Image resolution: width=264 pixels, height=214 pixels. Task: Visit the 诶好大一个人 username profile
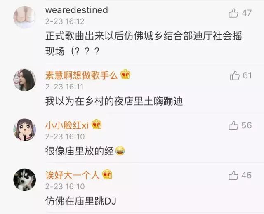(73, 175)
